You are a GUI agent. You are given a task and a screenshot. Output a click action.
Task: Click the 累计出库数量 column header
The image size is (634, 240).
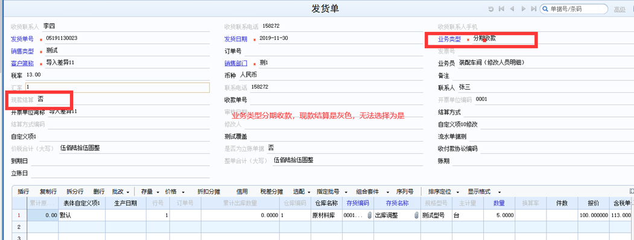(240, 203)
